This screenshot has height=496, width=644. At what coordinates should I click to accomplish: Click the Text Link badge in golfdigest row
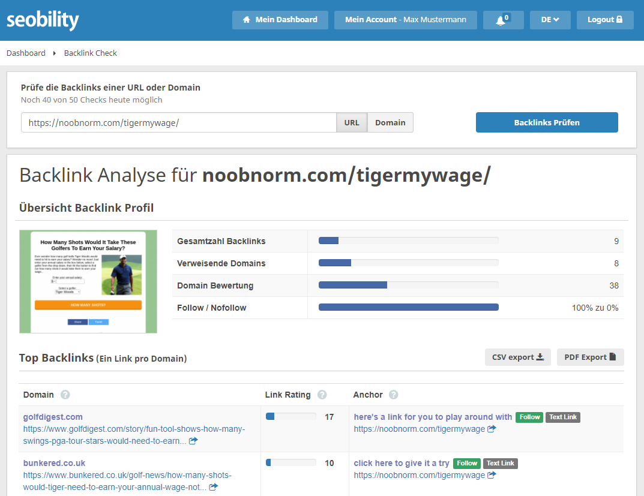pos(563,417)
